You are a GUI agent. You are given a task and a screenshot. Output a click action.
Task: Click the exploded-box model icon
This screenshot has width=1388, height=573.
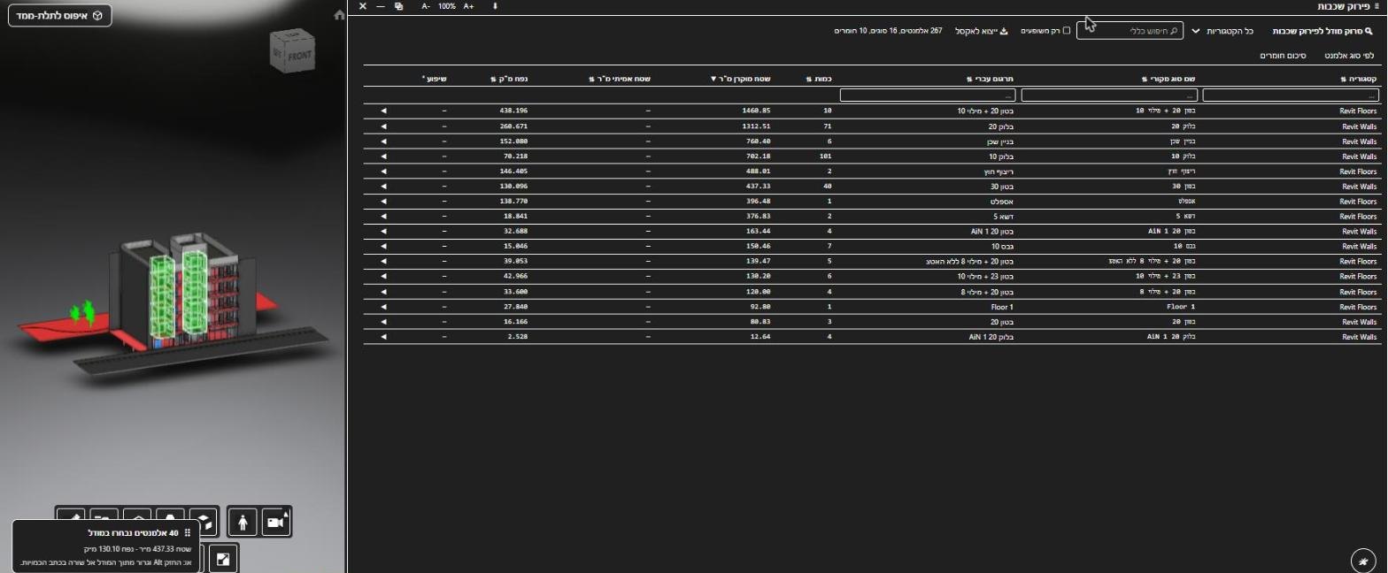204,523
